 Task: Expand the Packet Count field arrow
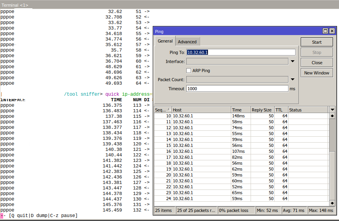point(292,80)
